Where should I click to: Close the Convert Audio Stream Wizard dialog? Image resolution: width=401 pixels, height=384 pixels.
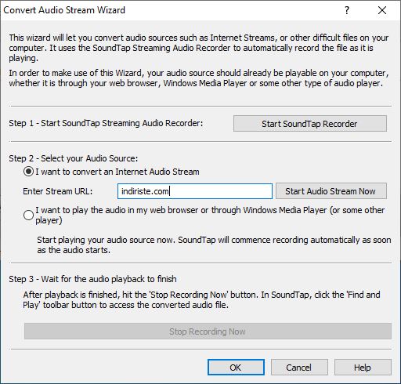coord(382,10)
